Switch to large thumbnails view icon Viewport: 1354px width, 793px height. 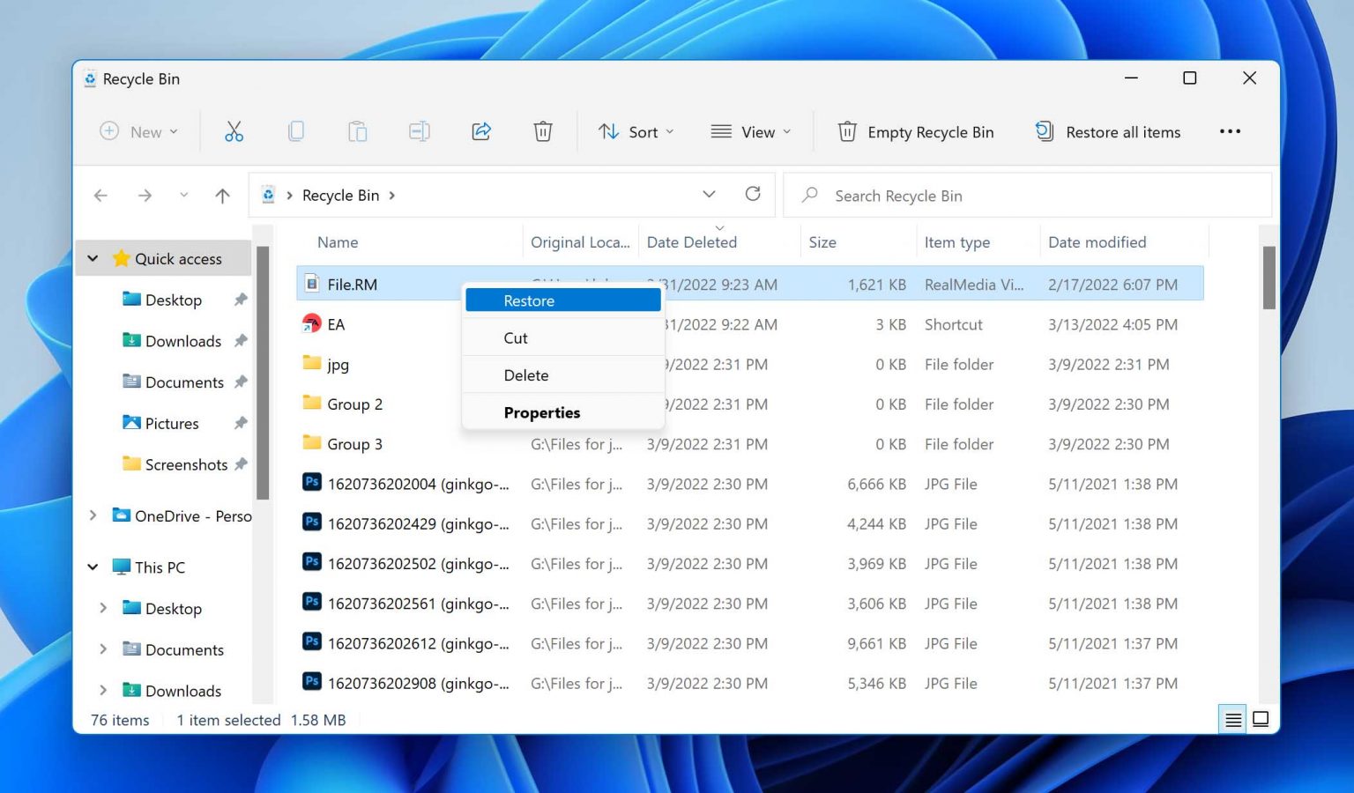coord(1261,720)
